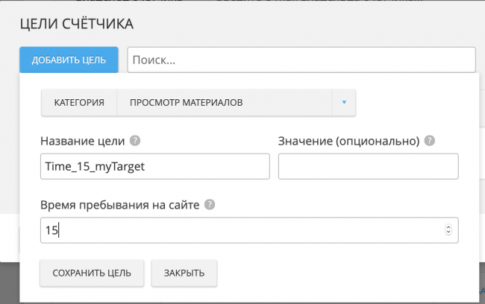Click help icon next to Название цели

tap(134, 141)
